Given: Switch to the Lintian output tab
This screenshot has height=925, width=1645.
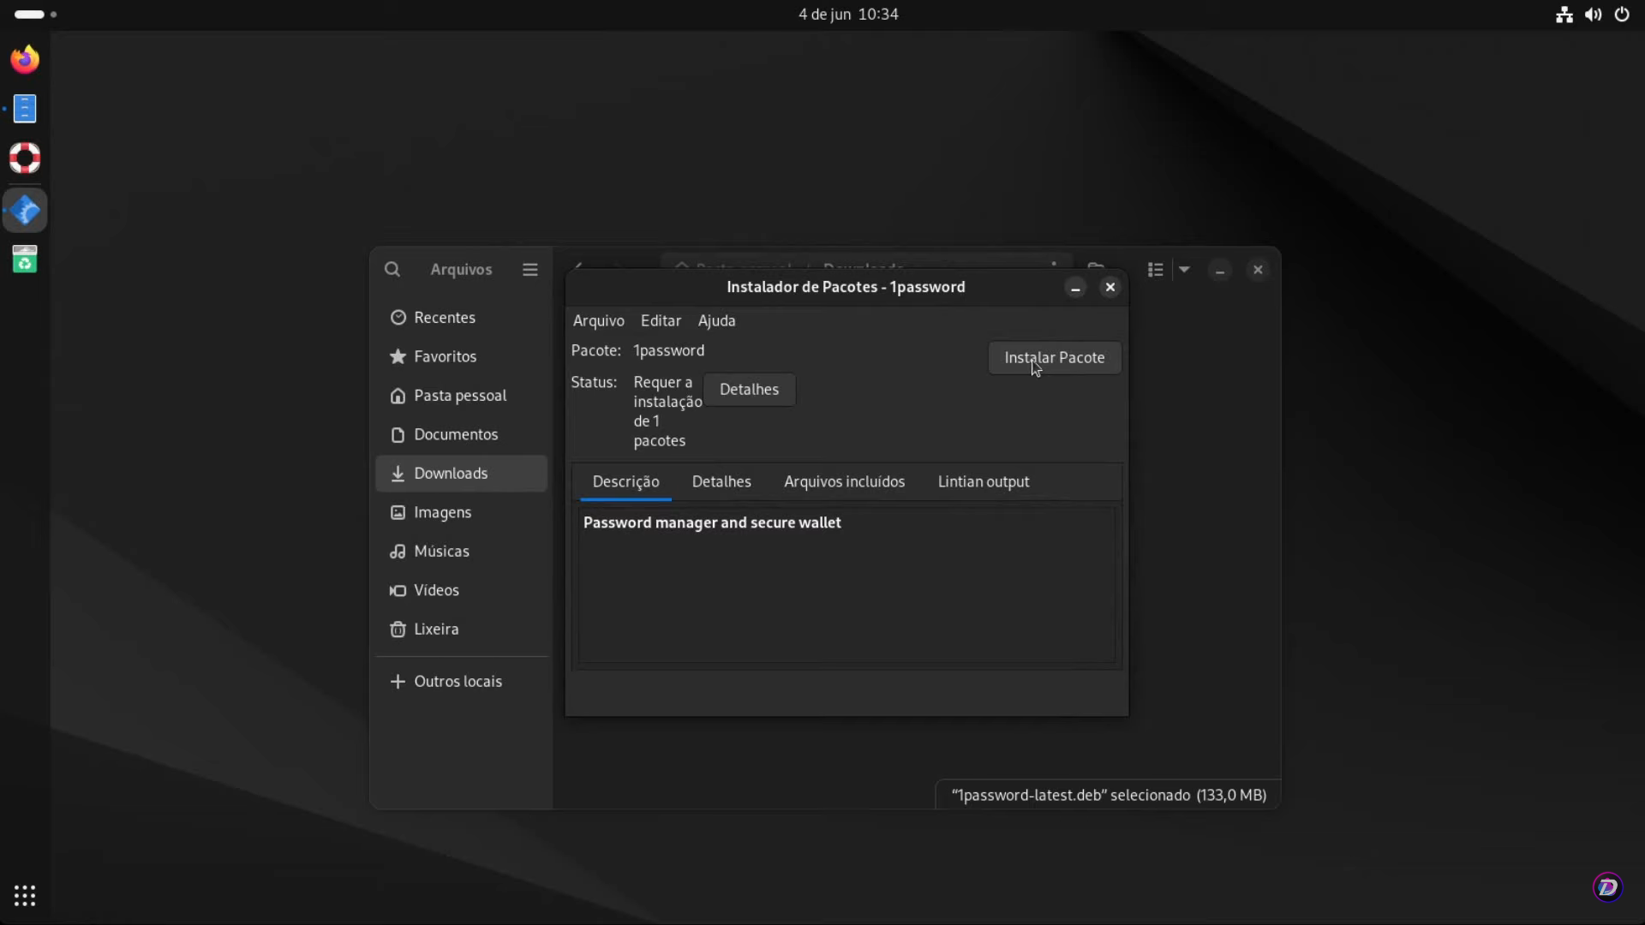Looking at the screenshot, I should tap(983, 481).
